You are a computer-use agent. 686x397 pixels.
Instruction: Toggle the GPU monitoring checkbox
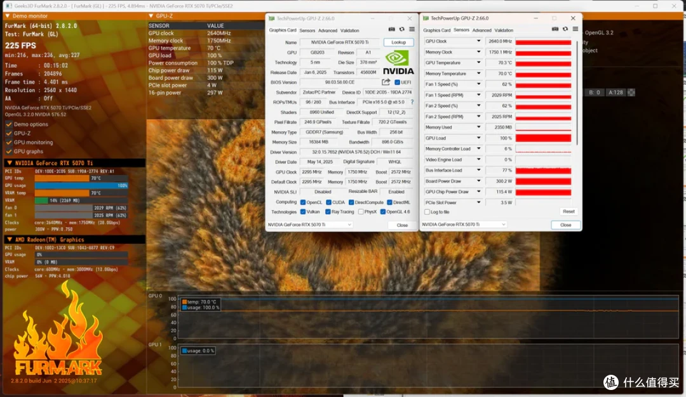(9, 143)
